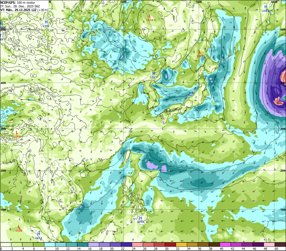Click the legend value label '36'
The image size is (286, 251).
(x=200, y=249)
